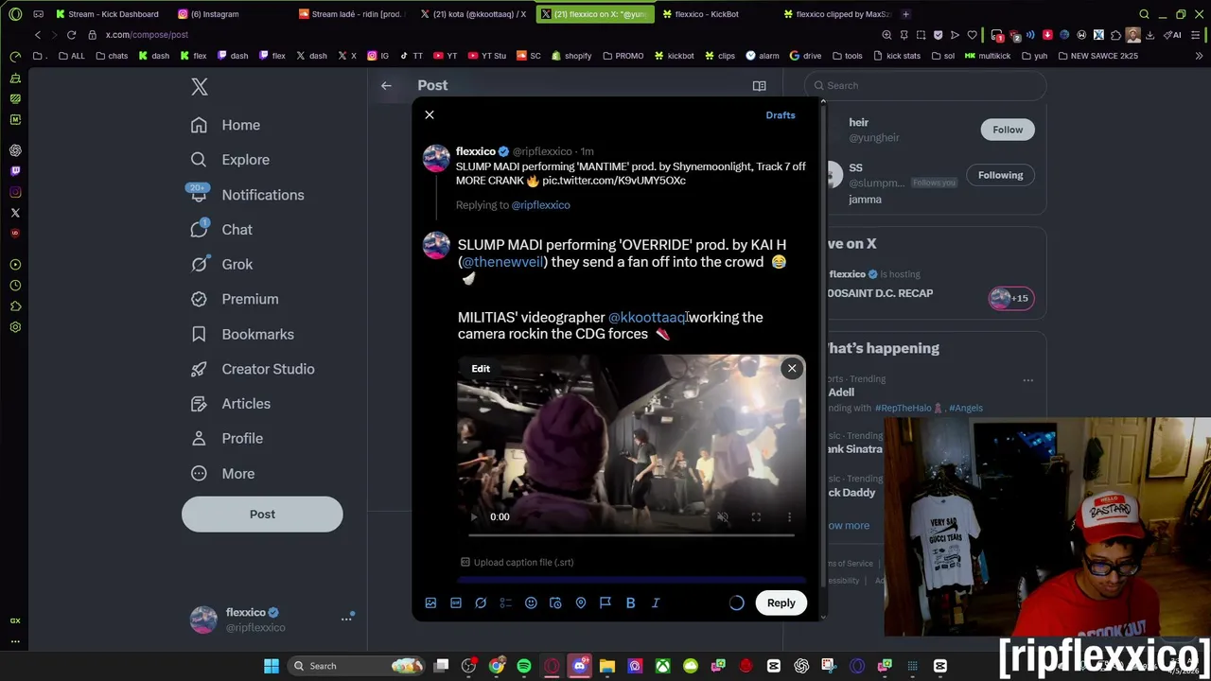Screen dimensions: 1211x681
Task: Upload a caption .srt file
Action: [x=517, y=562]
